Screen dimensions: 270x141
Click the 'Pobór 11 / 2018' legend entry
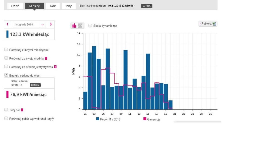(x=108, y=119)
